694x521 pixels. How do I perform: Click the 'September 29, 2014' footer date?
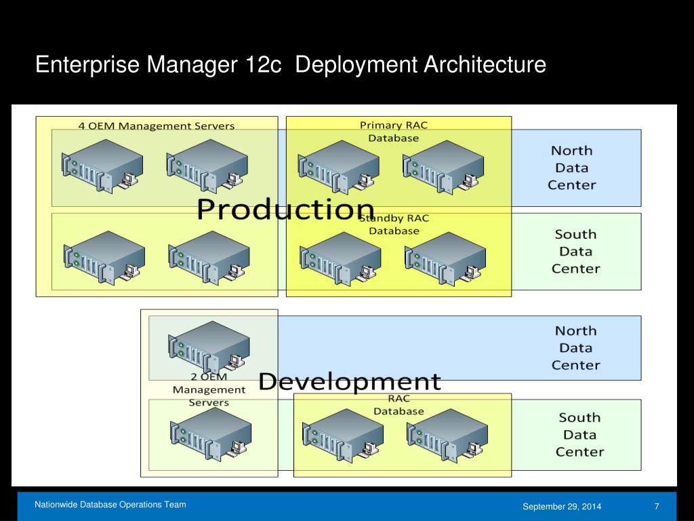coord(562,506)
